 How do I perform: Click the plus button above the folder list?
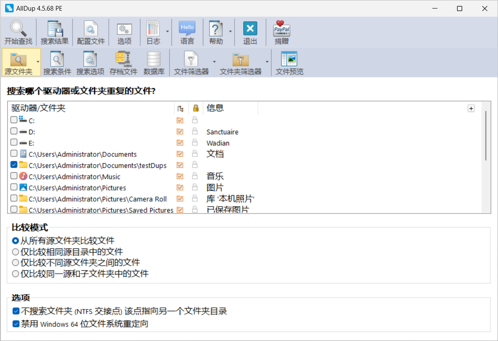click(x=471, y=108)
